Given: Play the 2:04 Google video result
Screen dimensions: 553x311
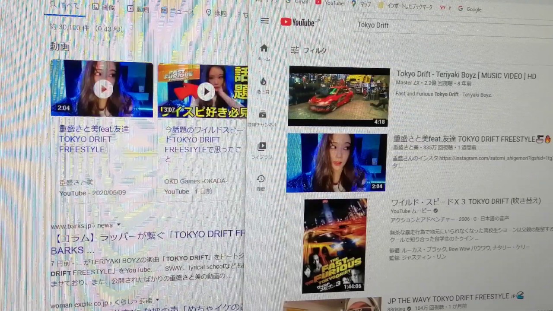Looking at the screenshot, I should coord(103,89).
